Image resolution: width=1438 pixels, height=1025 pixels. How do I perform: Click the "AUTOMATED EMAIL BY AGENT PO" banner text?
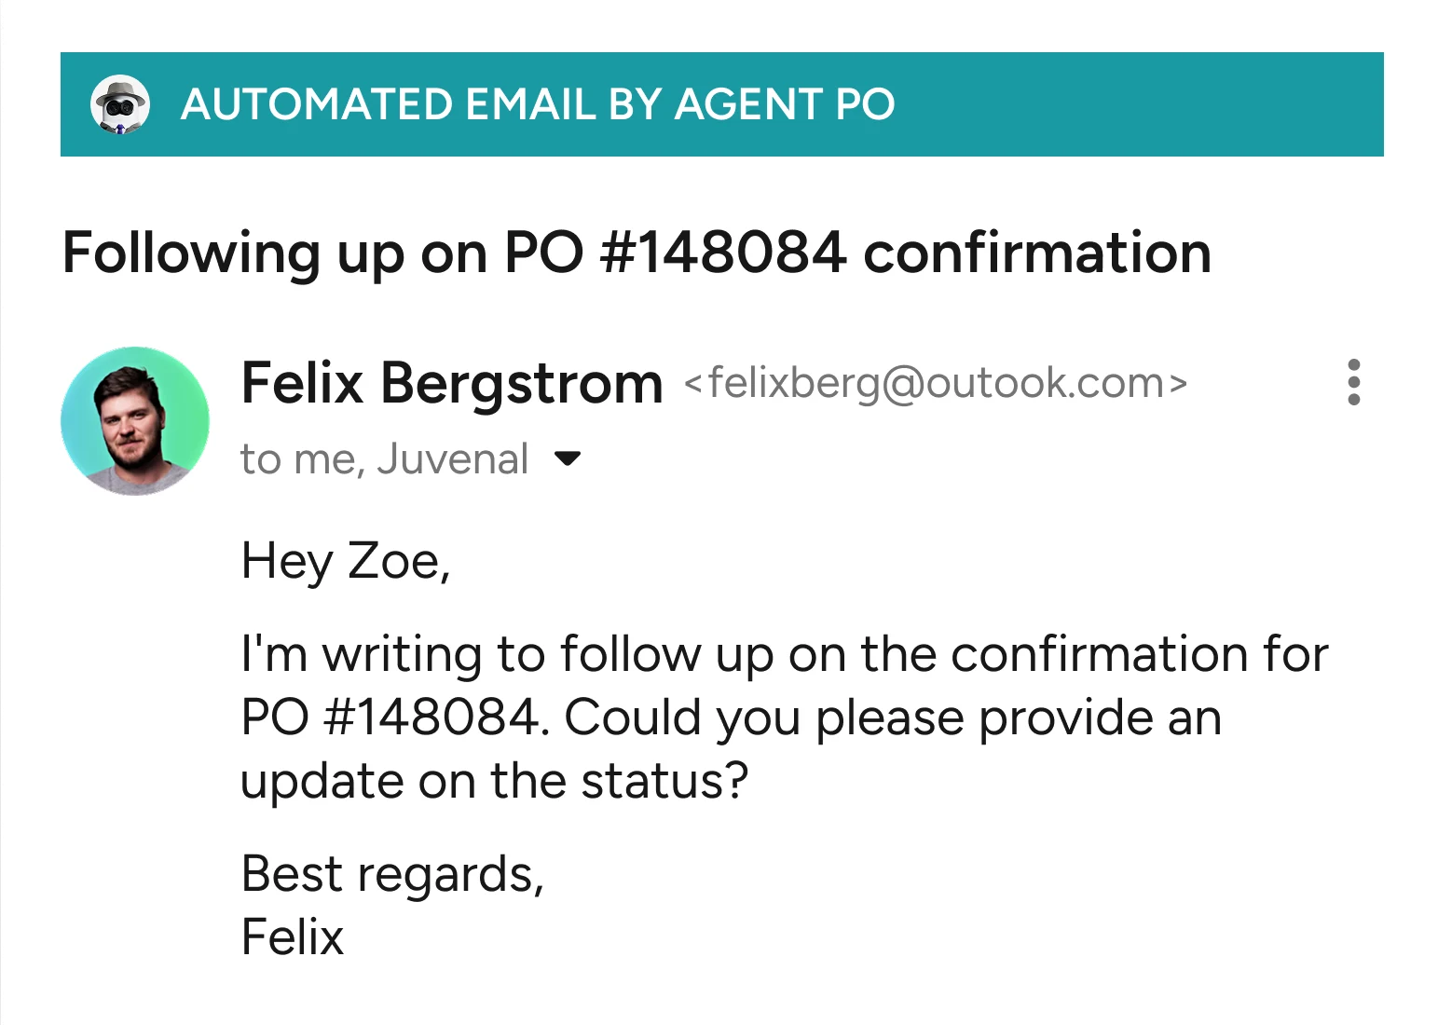[x=538, y=104]
